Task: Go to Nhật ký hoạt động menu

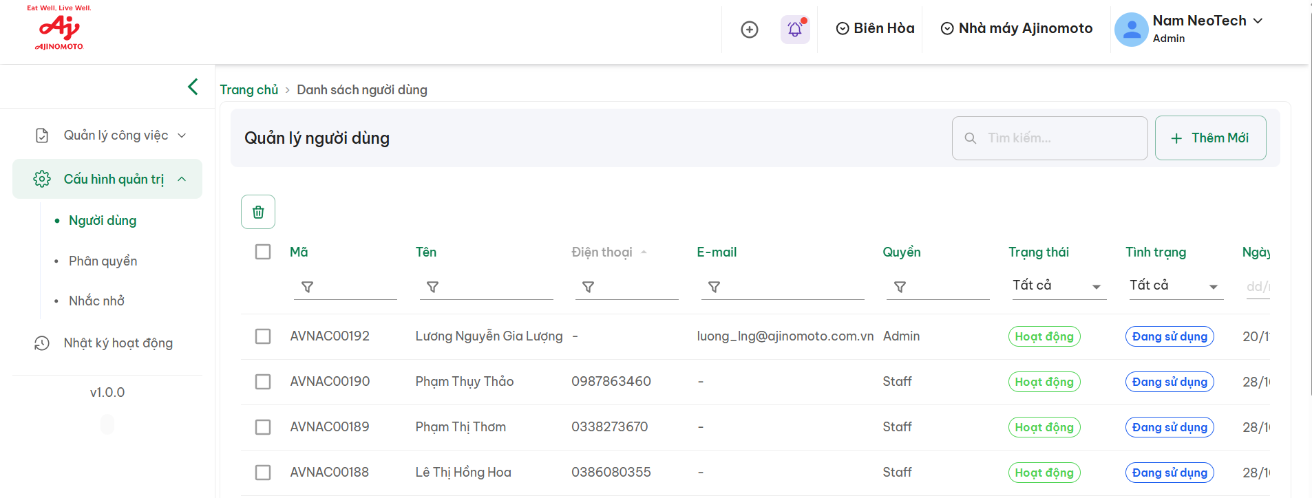Action: pos(118,343)
